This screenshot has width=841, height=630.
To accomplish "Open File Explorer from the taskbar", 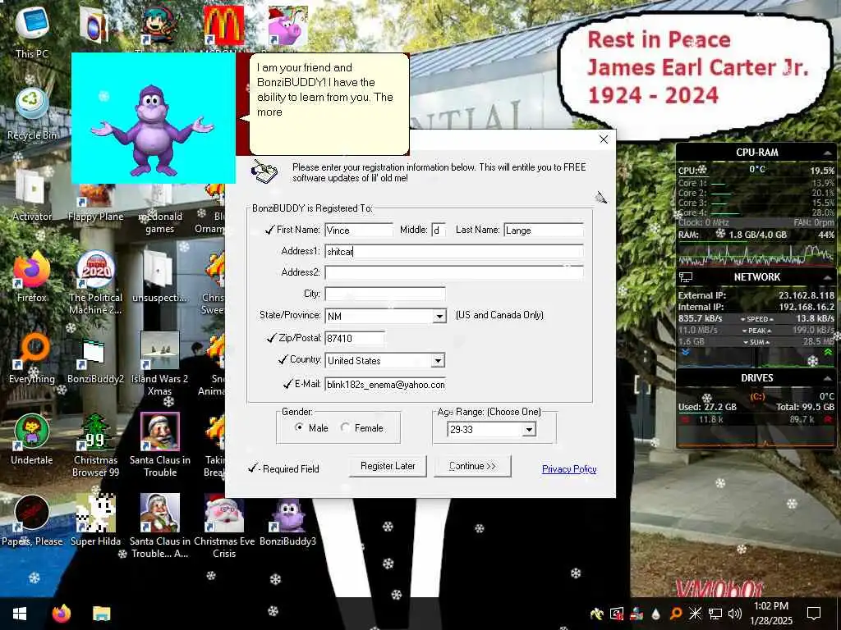I will click(x=101, y=614).
